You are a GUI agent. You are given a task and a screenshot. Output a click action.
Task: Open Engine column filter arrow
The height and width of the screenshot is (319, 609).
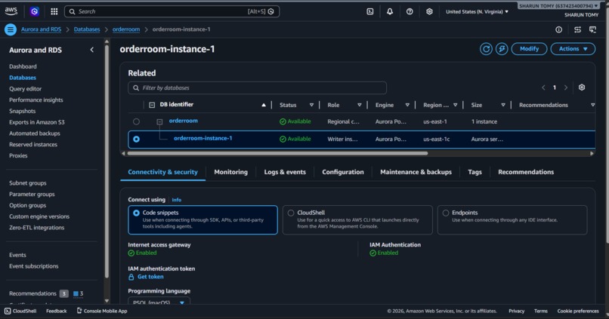407,105
